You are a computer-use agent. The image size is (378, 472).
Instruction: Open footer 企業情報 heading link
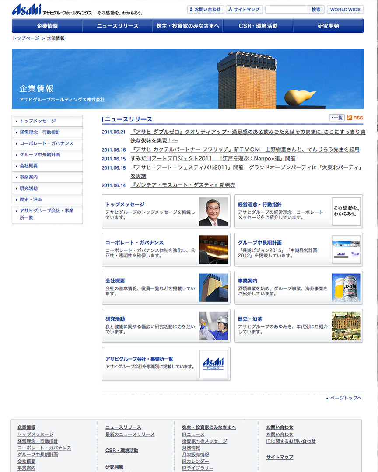(27, 427)
